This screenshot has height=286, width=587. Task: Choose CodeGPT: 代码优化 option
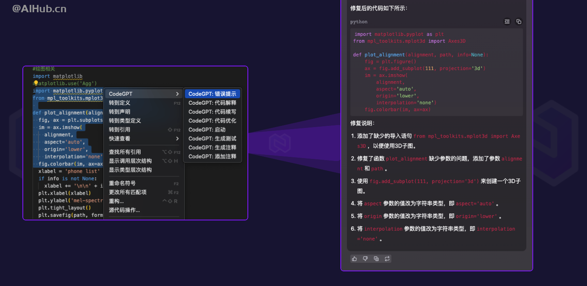(212, 121)
